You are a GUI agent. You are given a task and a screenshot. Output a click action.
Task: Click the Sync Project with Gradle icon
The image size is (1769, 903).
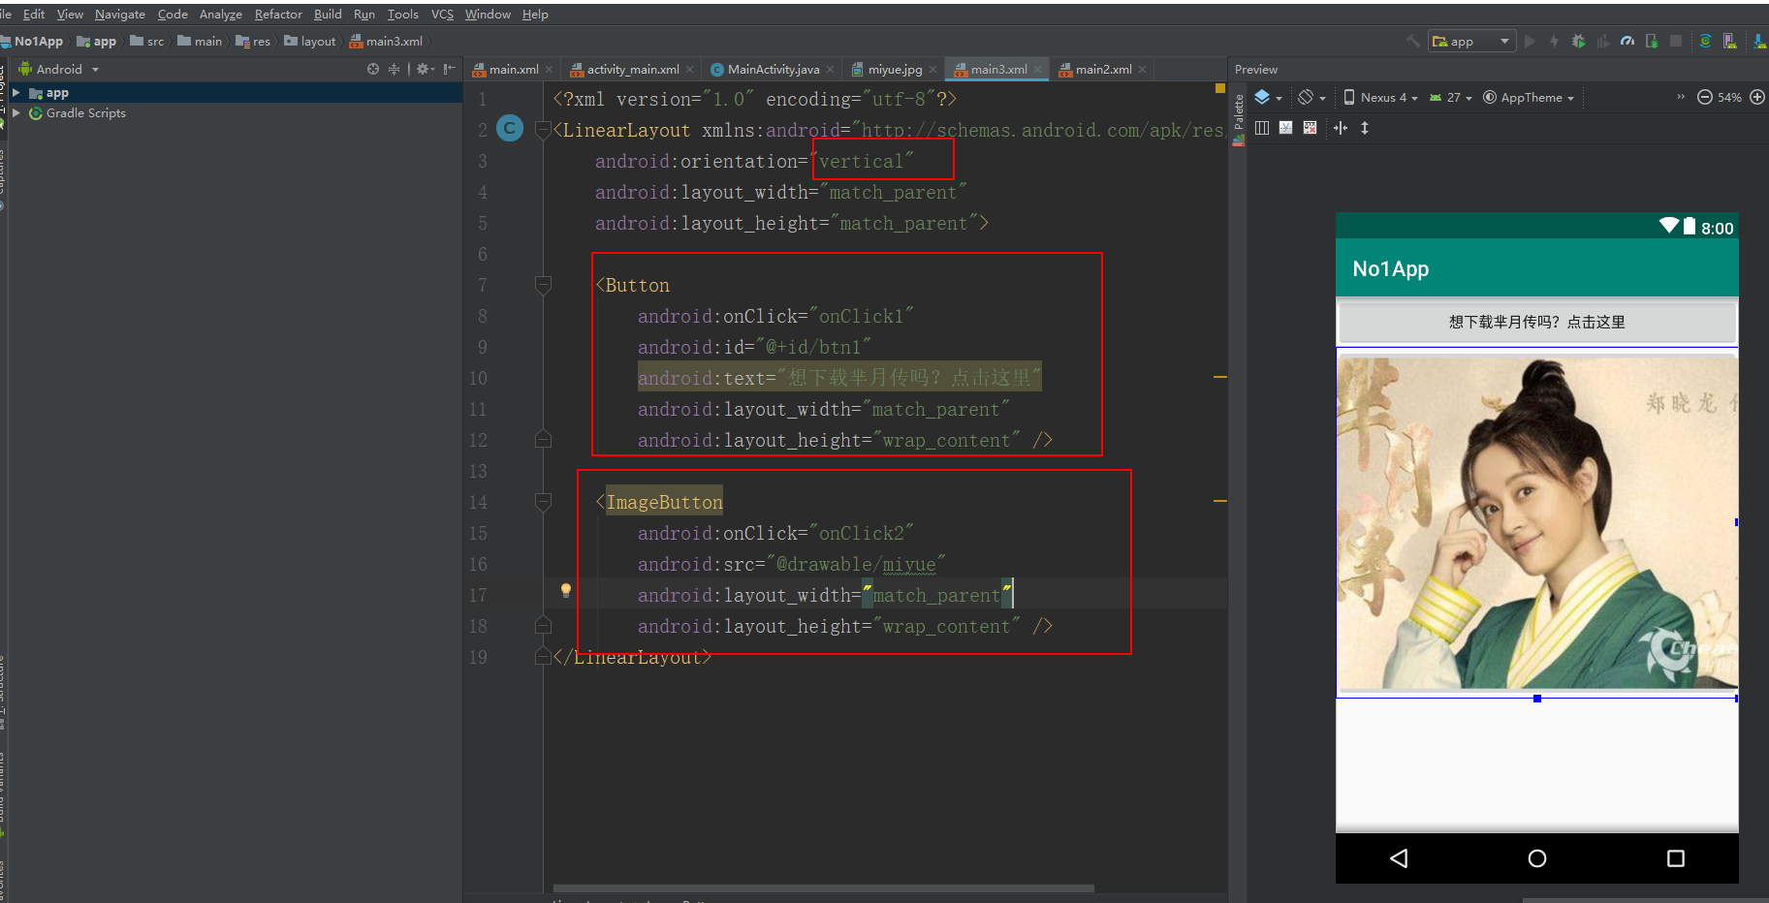(x=1705, y=42)
